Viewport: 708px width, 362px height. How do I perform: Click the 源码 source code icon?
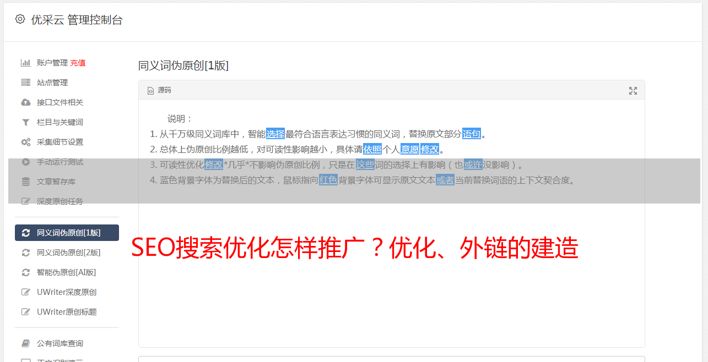click(150, 91)
